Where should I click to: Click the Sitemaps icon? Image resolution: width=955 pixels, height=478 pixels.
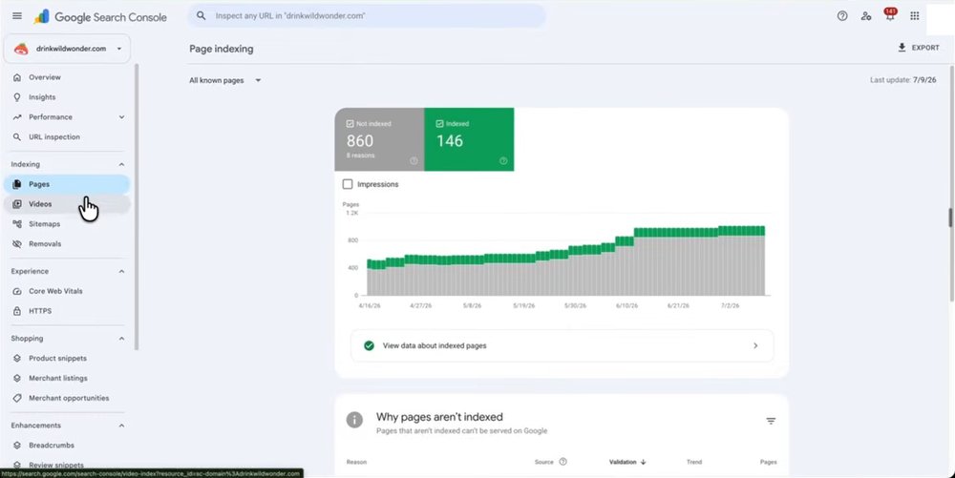[17, 224]
